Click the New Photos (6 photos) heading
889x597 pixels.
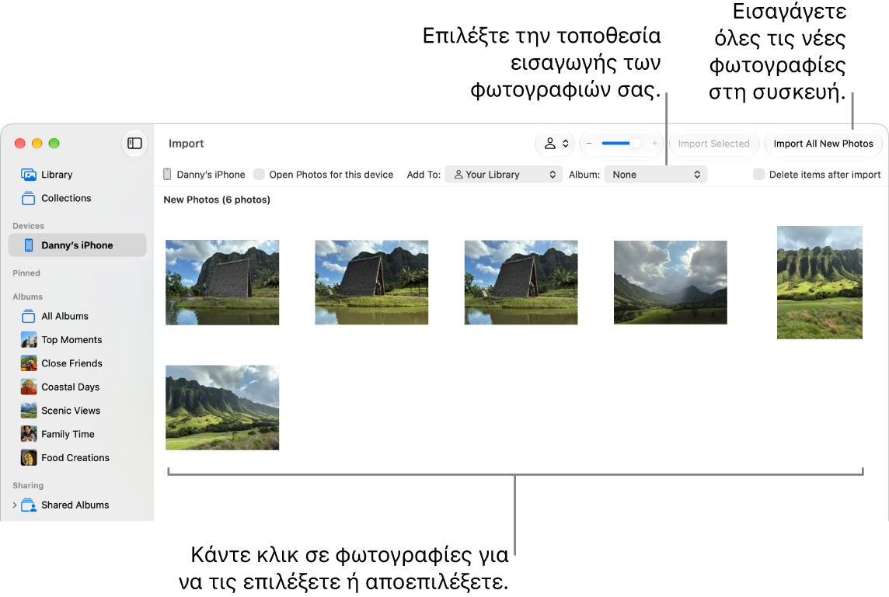(217, 200)
